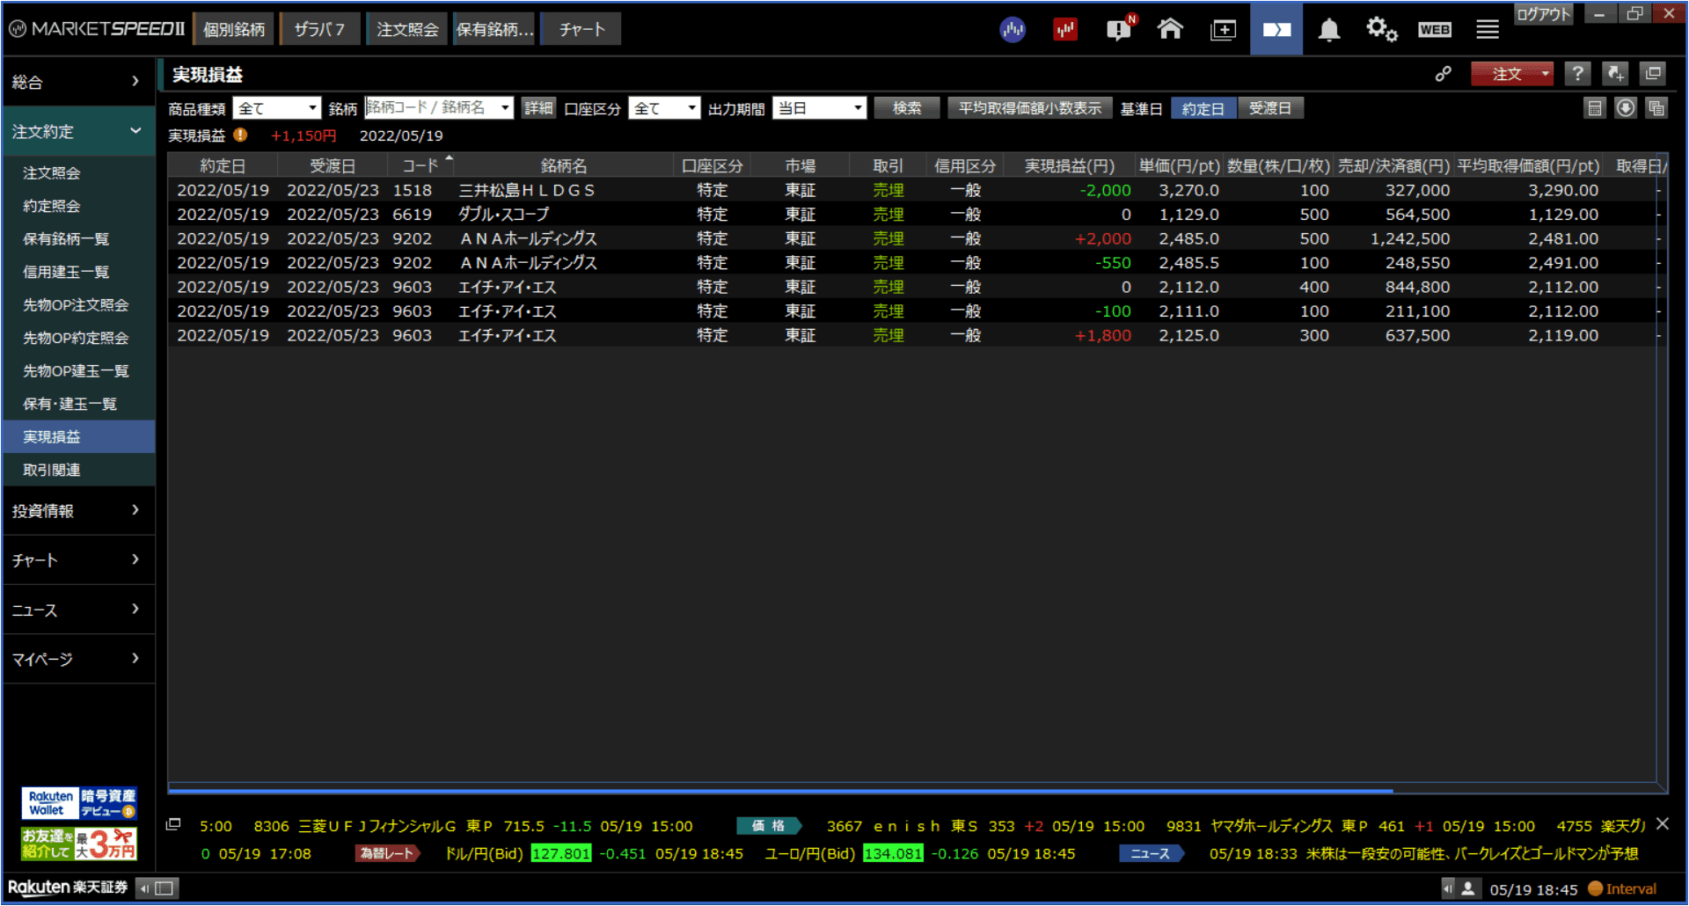Select 約定日 as 基準日
The height and width of the screenshot is (906, 1689).
click(x=1203, y=108)
